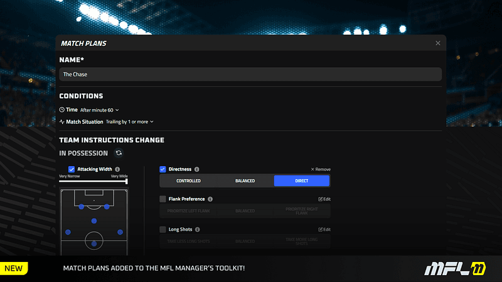Viewport: 502px width, 282px height.
Task: Disable the Directness checkbox
Action: pyautogui.click(x=163, y=169)
